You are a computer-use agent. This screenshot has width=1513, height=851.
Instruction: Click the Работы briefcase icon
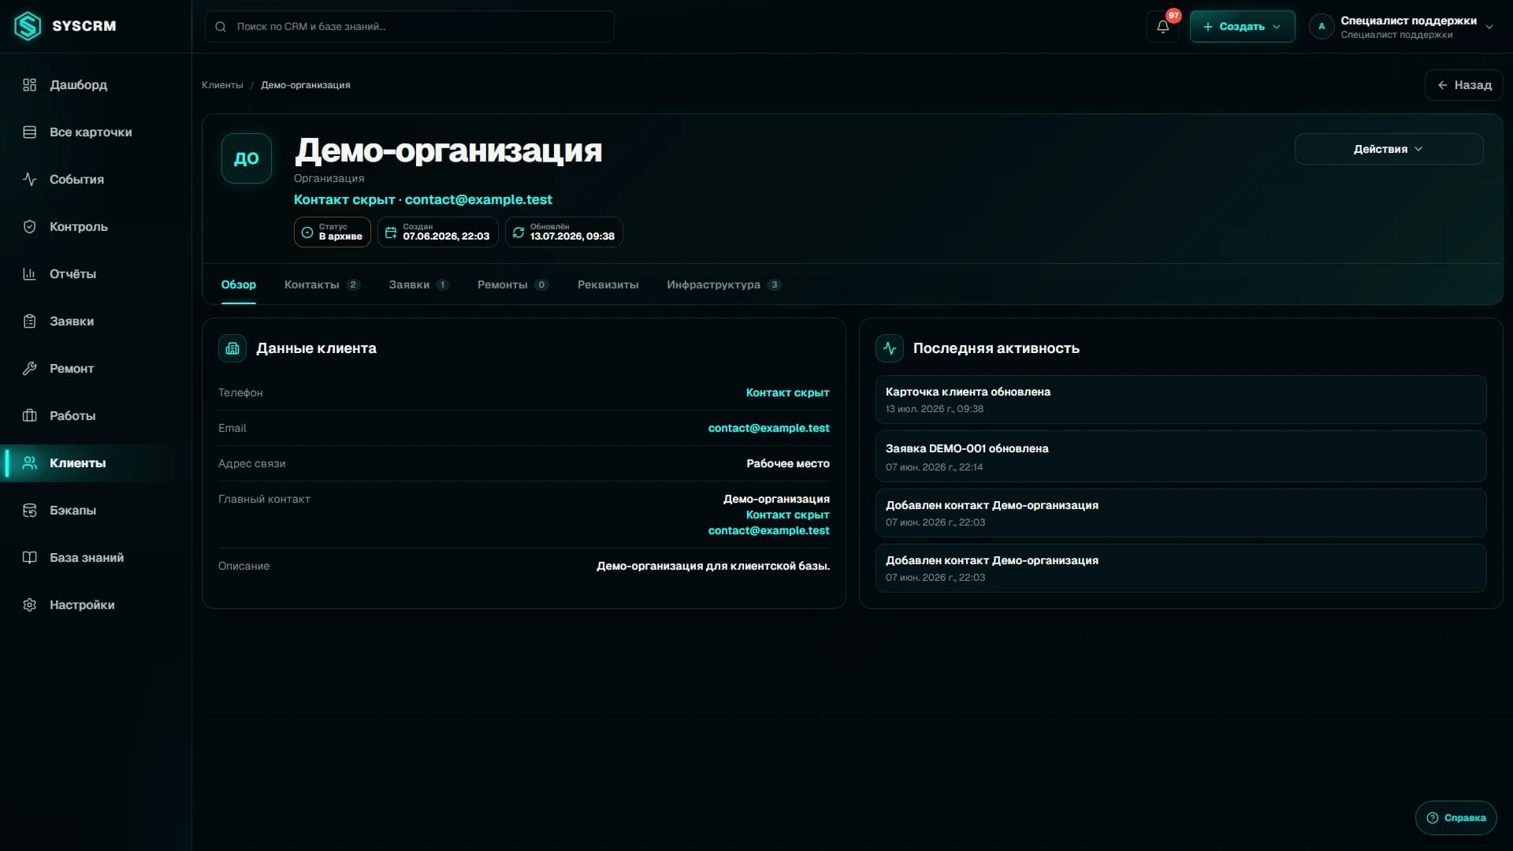coord(29,416)
